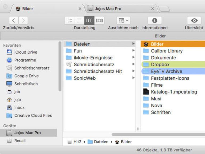Switch to the Bilder tab

pos(47,9)
